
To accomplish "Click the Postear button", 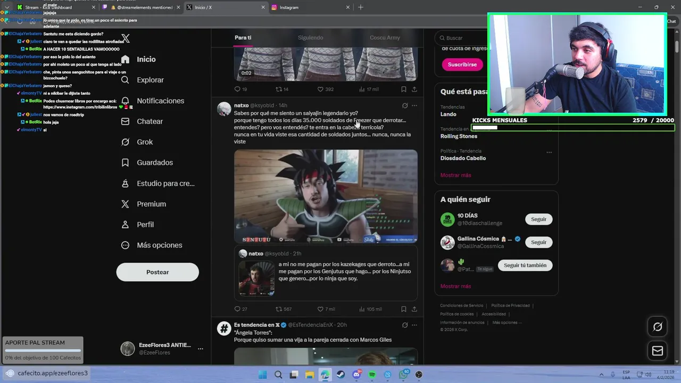I will click(x=157, y=272).
